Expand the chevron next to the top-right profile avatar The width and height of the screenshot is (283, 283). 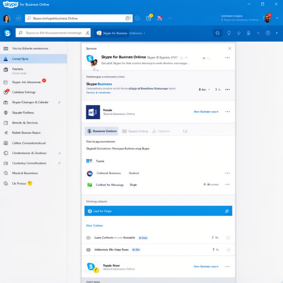[x=277, y=18]
